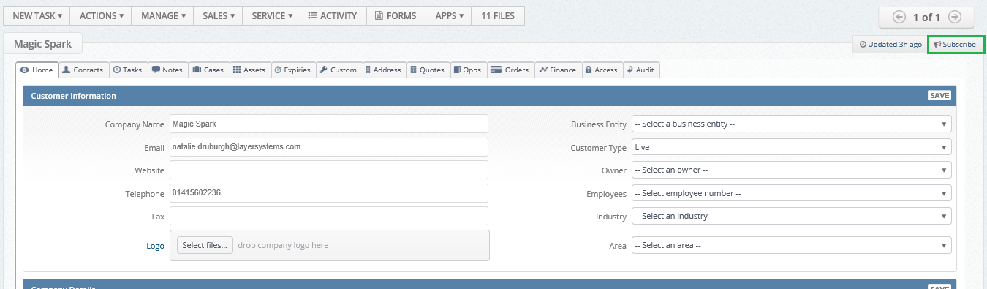Switch to the Tasks tab
The image size is (987, 289).
(x=128, y=70)
